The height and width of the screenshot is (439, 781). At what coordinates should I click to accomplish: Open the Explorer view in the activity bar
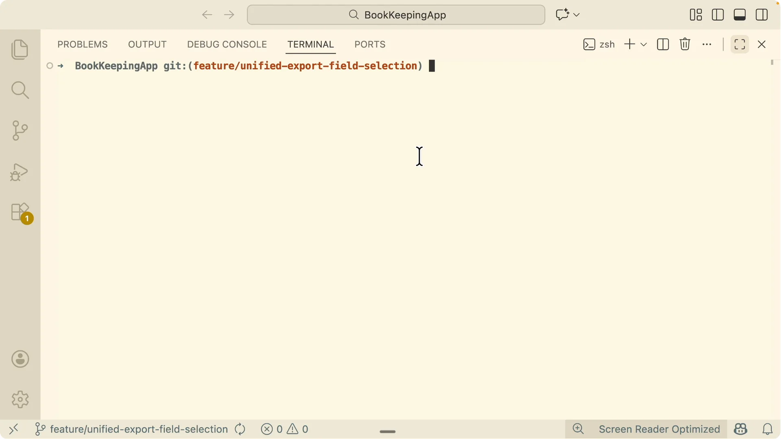(x=20, y=50)
